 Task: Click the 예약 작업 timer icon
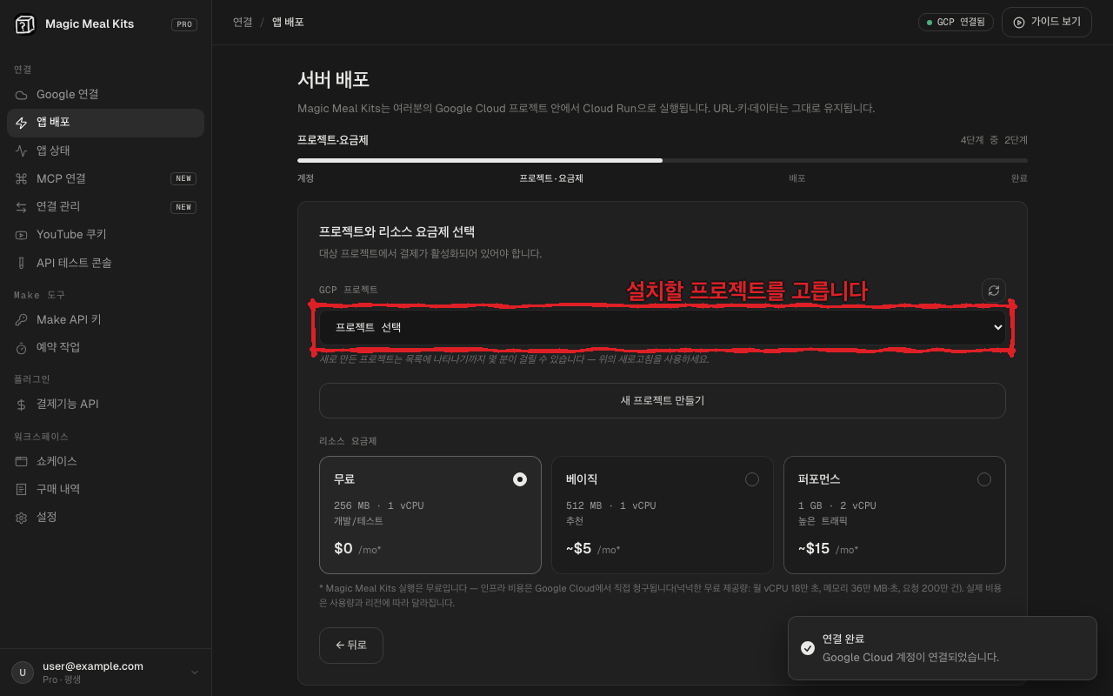[x=22, y=348]
